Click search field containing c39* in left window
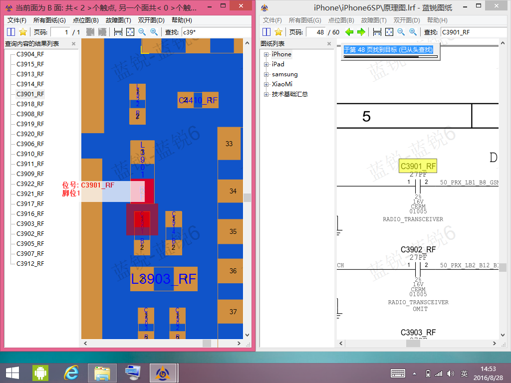Viewport: 511px width, 383px height. [x=216, y=32]
